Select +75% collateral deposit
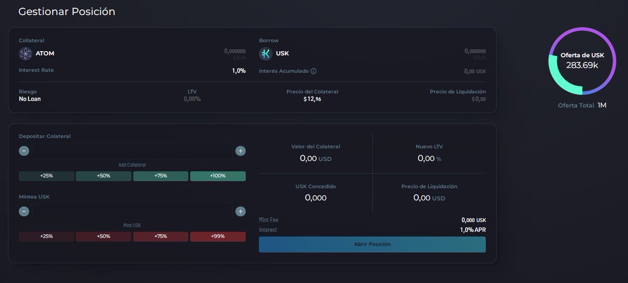Image resolution: width=628 pixels, height=283 pixels. pos(161,176)
